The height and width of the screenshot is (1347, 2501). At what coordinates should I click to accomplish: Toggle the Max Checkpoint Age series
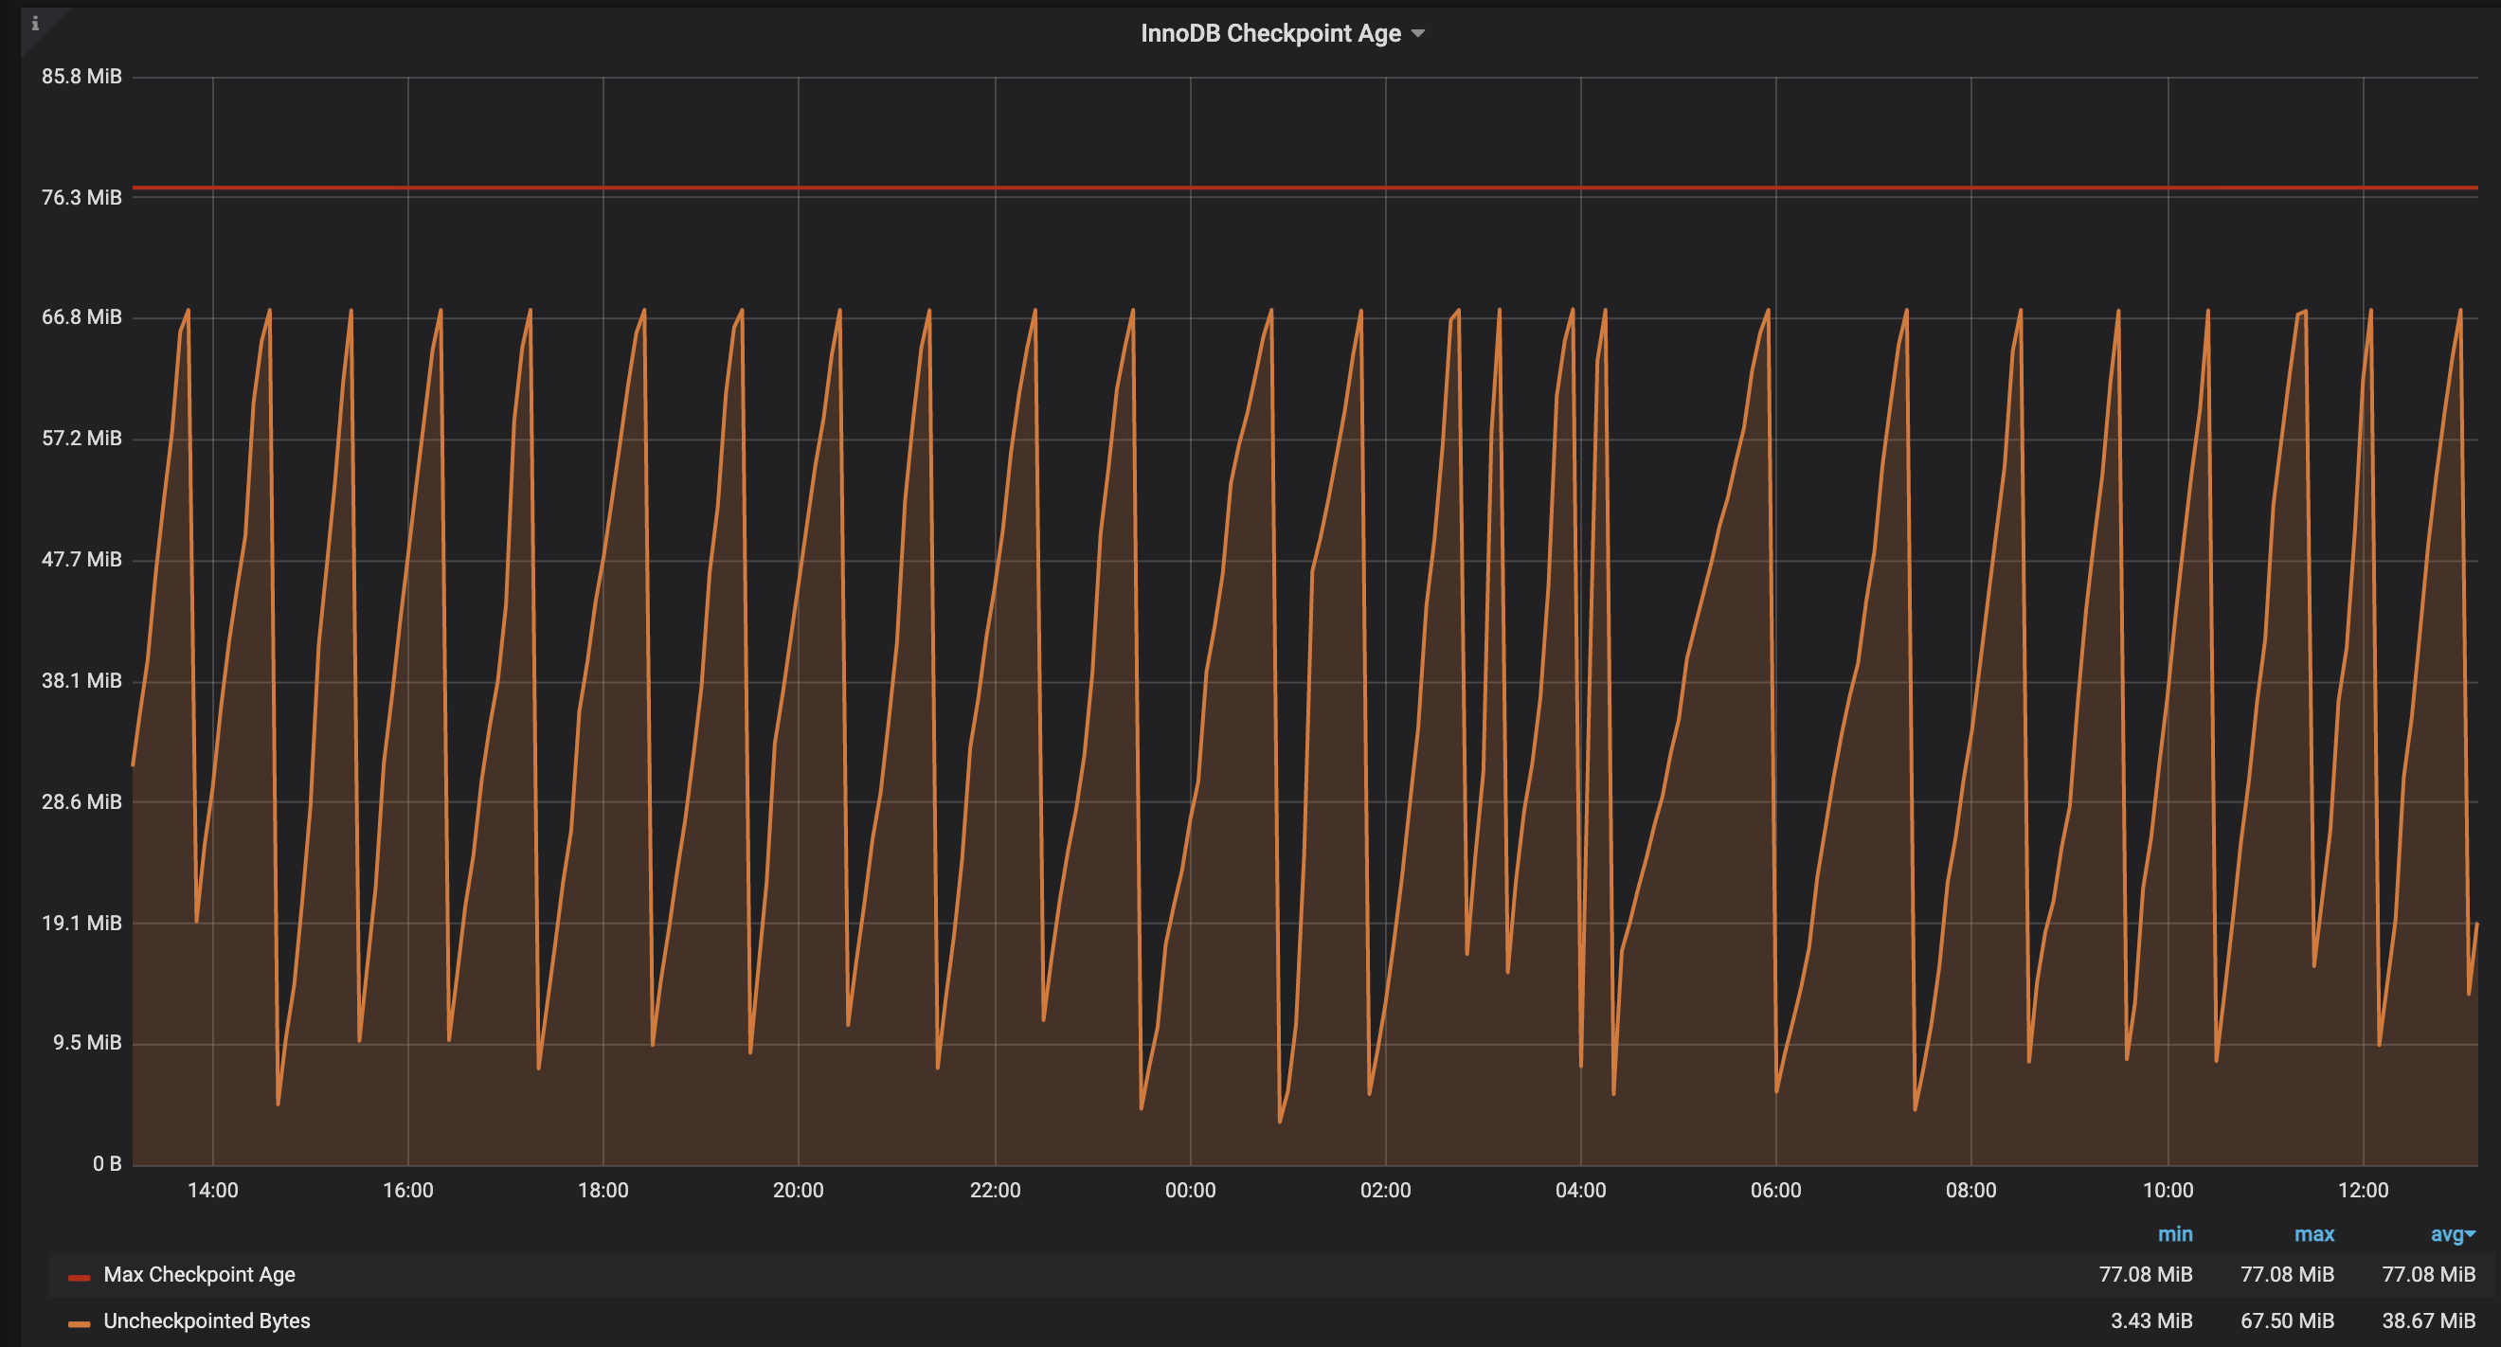point(199,1275)
